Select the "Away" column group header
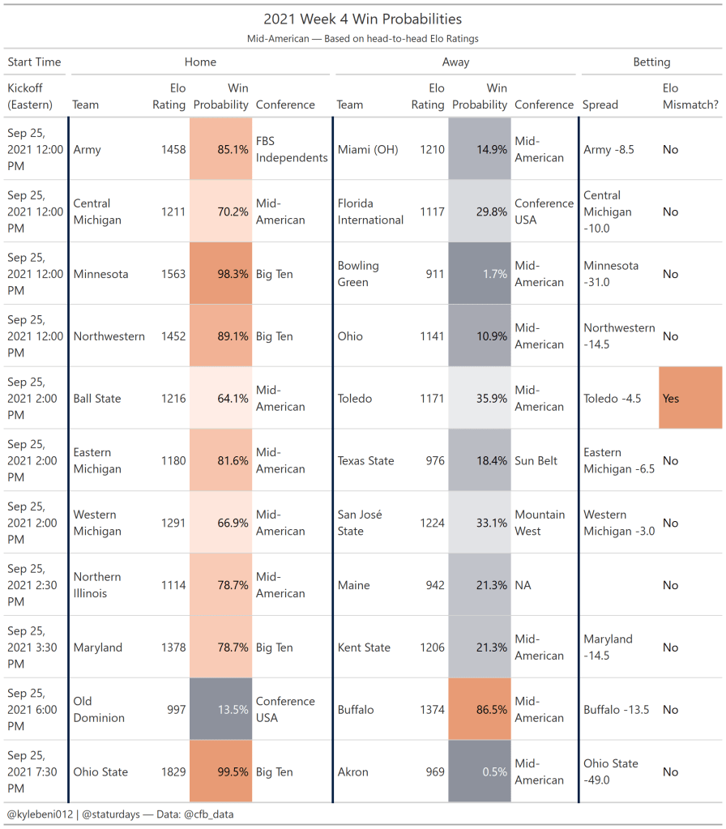 point(455,62)
